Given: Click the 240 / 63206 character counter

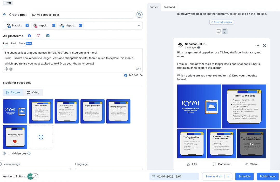Looking at the screenshot, I should click(x=135, y=75).
